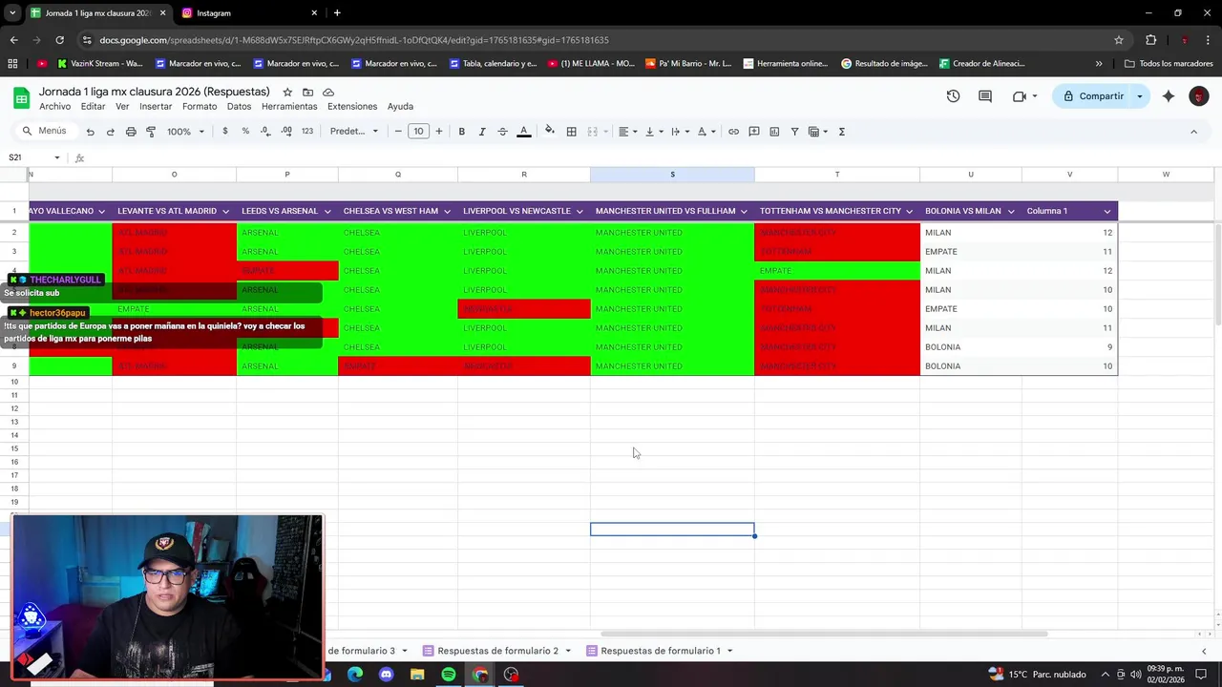Select column S header
Screen dimensions: 1222x687
tap(672, 175)
